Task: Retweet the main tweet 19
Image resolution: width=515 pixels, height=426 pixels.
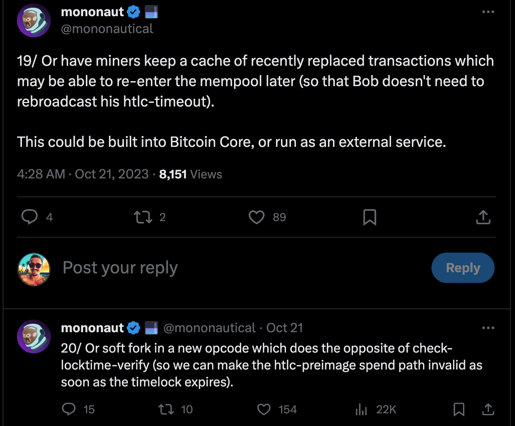Action: tap(143, 217)
